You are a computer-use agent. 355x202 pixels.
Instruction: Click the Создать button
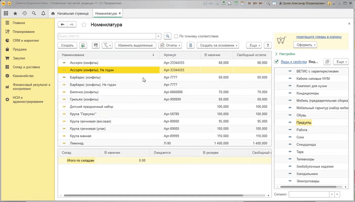pyautogui.click(x=67, y=45)
